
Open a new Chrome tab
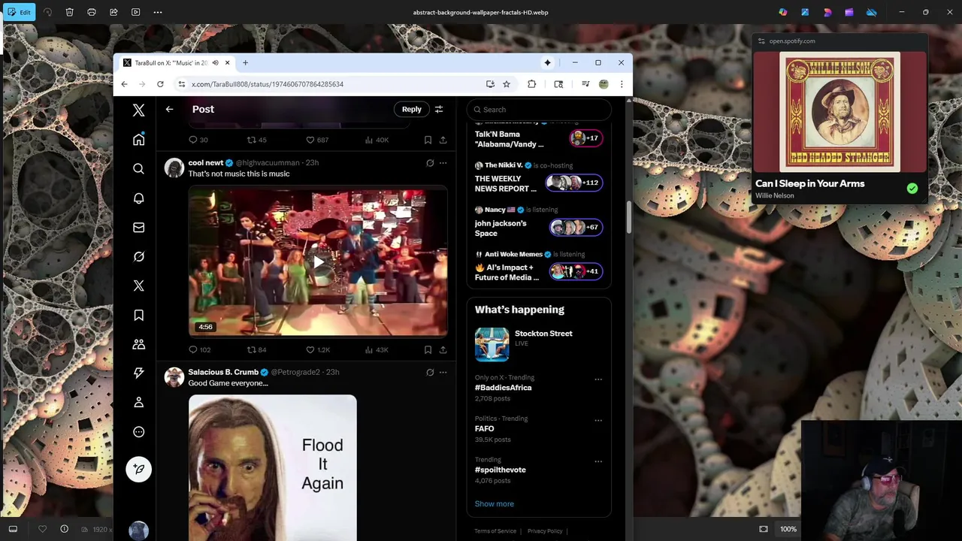click(245, 63)
